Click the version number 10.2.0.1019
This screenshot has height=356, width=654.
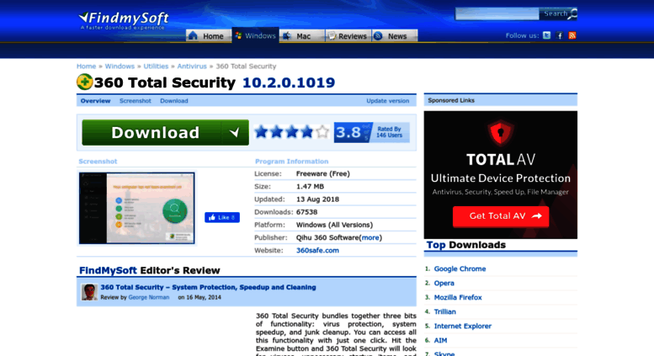point(289,82)
